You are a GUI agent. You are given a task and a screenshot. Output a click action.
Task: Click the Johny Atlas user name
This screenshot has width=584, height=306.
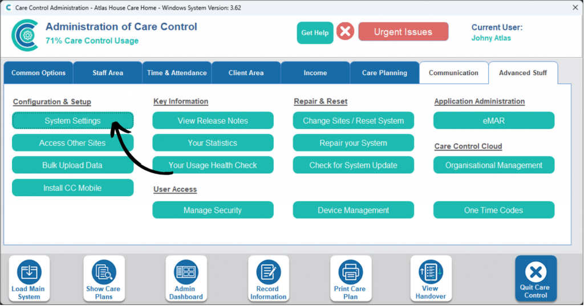(491, 38)
